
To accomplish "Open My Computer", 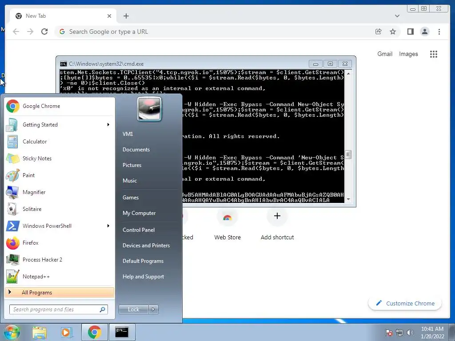I will (139, 213).
